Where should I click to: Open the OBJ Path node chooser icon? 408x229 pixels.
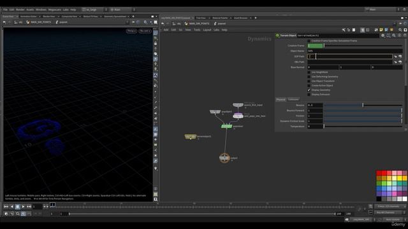click(400, 62)
